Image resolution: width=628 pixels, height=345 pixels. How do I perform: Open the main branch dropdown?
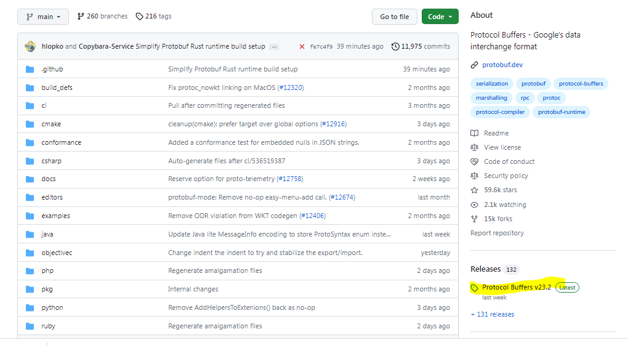pos(42,17)
